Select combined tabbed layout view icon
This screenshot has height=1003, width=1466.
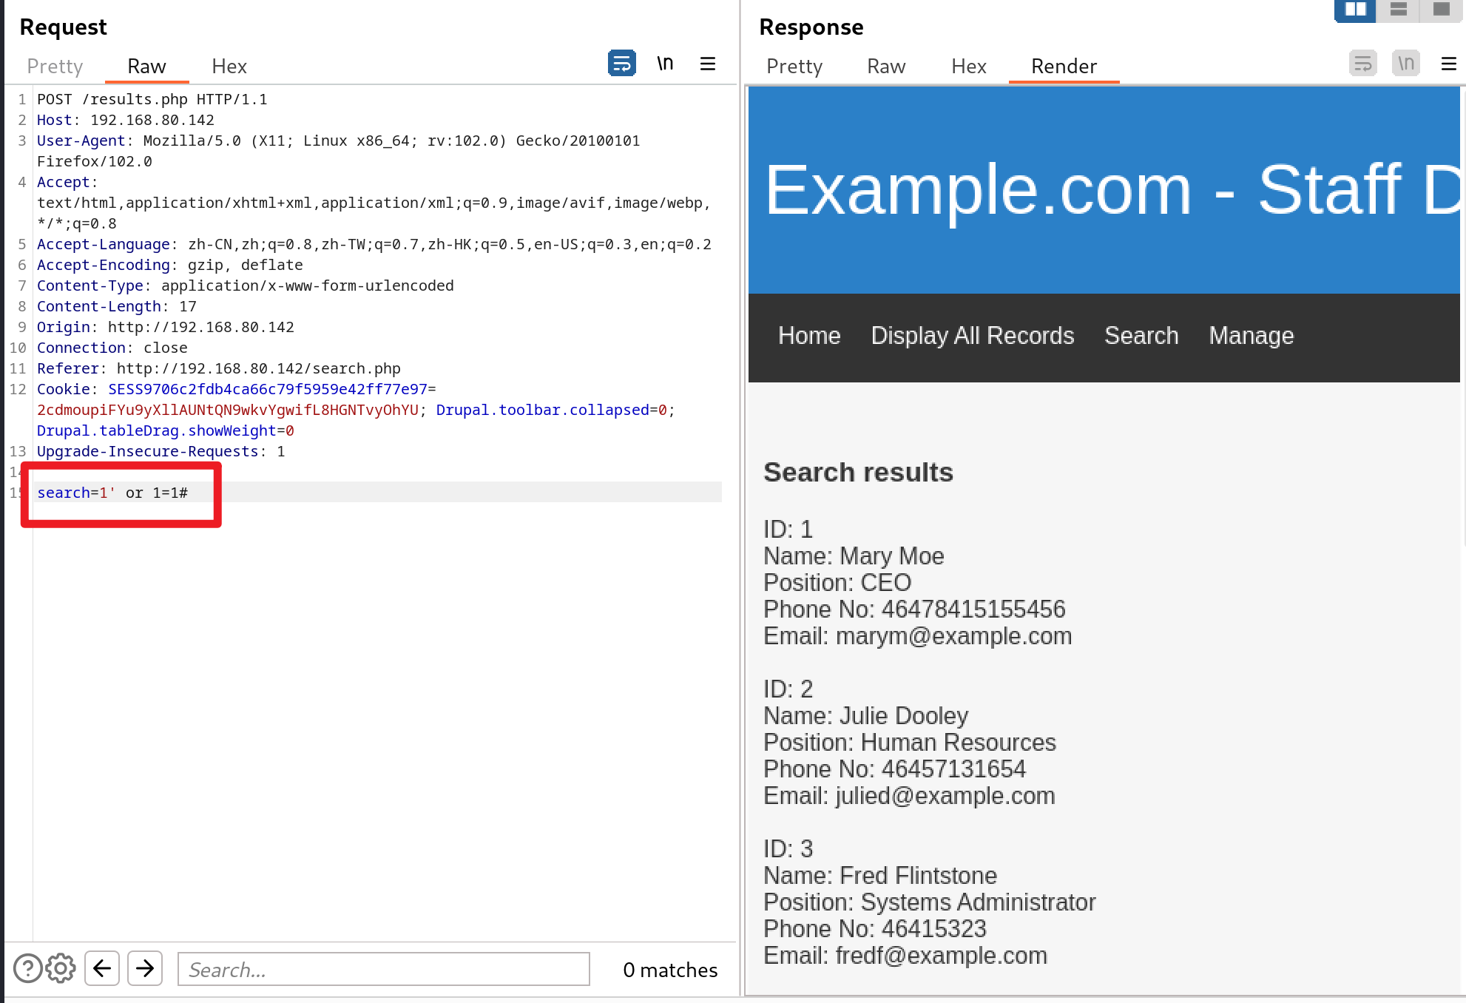1441,10
